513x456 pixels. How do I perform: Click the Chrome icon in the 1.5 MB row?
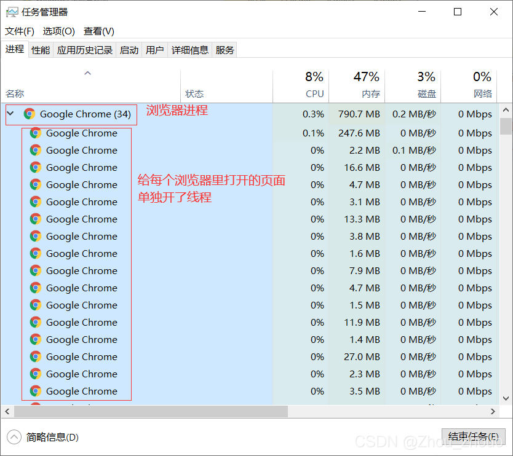coord(36,305)
